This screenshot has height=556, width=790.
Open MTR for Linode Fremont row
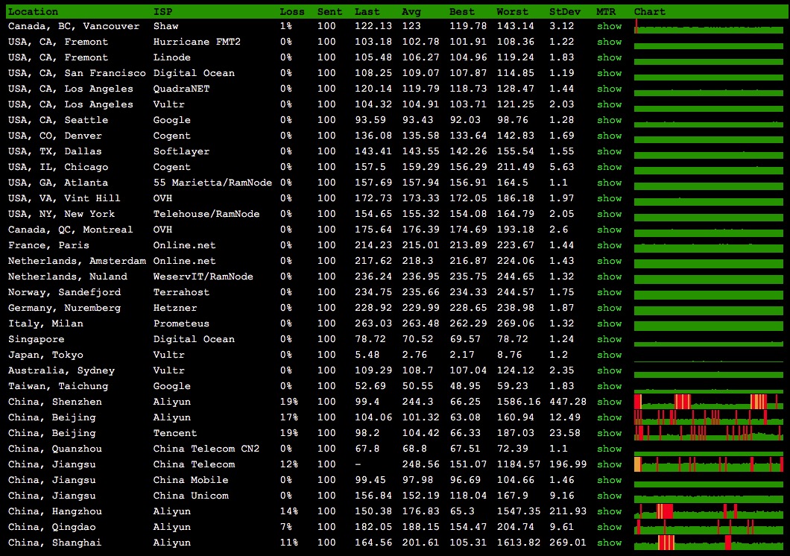click(609, 57)
